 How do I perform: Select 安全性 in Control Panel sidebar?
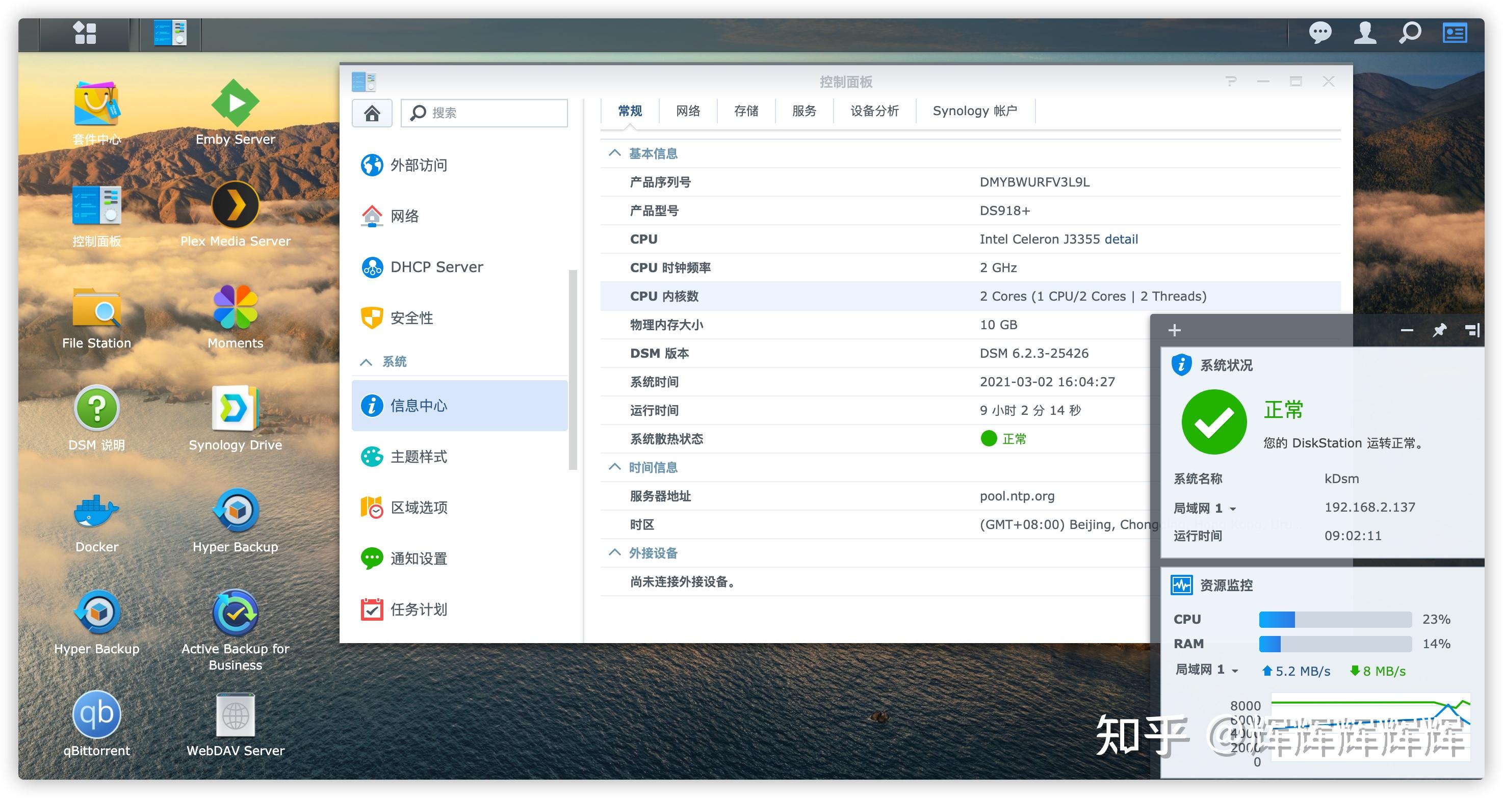411,318
